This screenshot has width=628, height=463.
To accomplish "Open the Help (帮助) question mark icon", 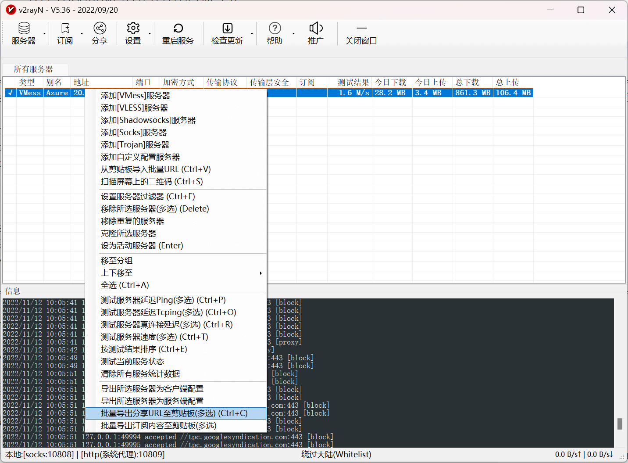I will tap(275, 29).
